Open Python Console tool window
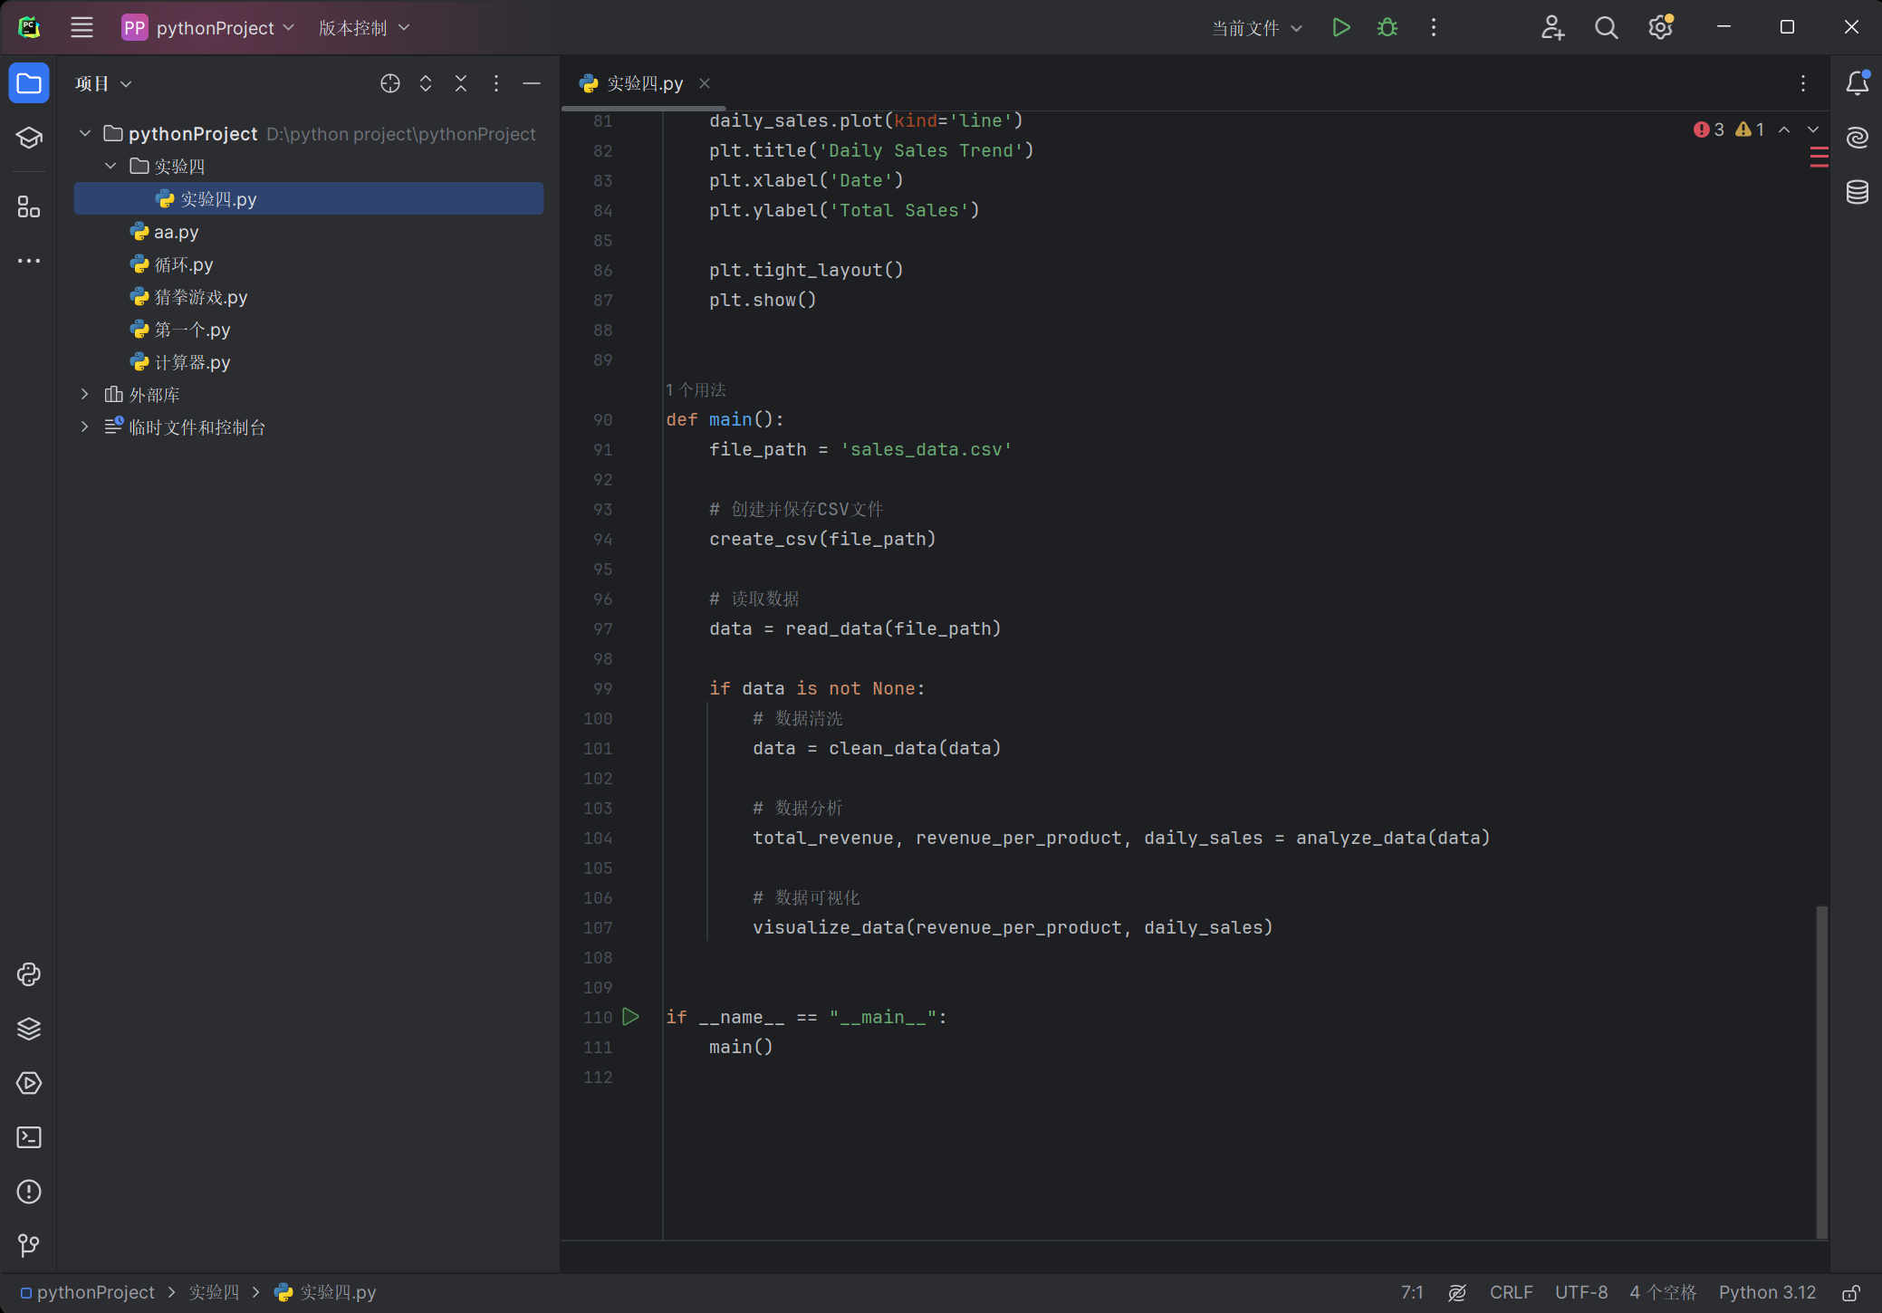This screenshot has height=1313, width=1882. (29, 974)
